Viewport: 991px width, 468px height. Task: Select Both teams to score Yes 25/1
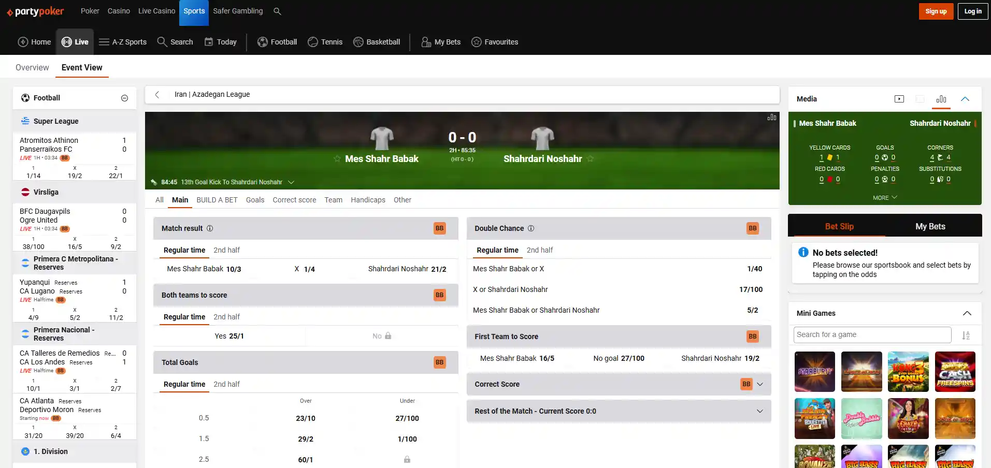pyautogui.click(x=229, y=336)
